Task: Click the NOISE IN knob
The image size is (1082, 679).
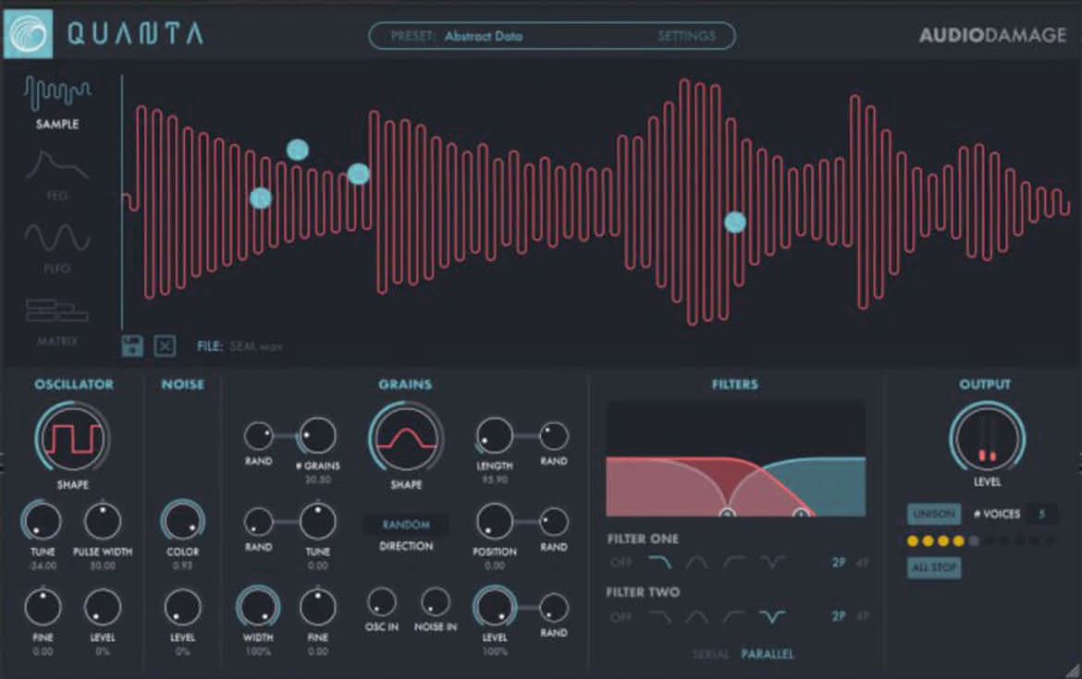Action: (x=436, y=601)
